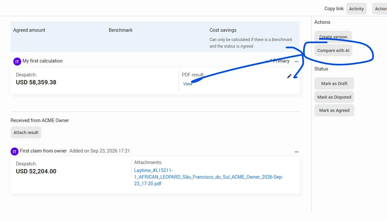Open the View link for PDF result

point(188,84)
